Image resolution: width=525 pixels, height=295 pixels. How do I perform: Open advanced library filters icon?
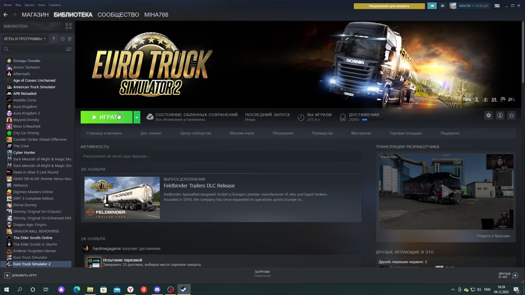tap(68, 49)
